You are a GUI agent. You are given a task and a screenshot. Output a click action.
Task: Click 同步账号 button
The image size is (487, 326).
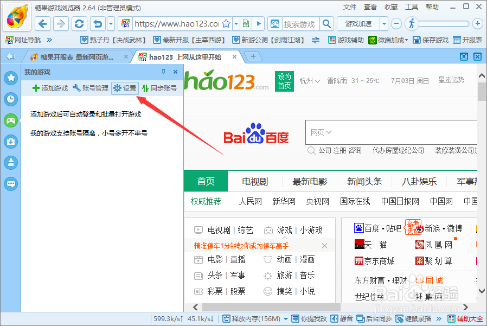(159, 88)
